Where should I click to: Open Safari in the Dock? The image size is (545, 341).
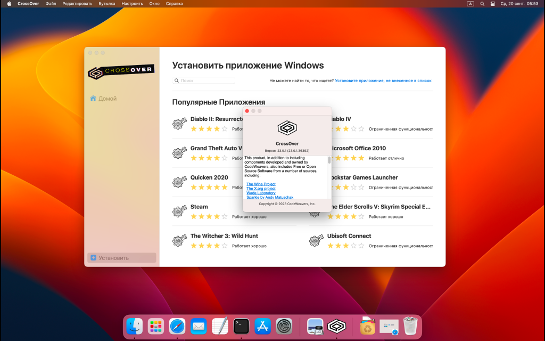(177, 327)
